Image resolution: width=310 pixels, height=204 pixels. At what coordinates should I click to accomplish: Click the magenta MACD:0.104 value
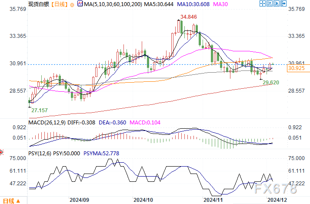tap(145, 123)
